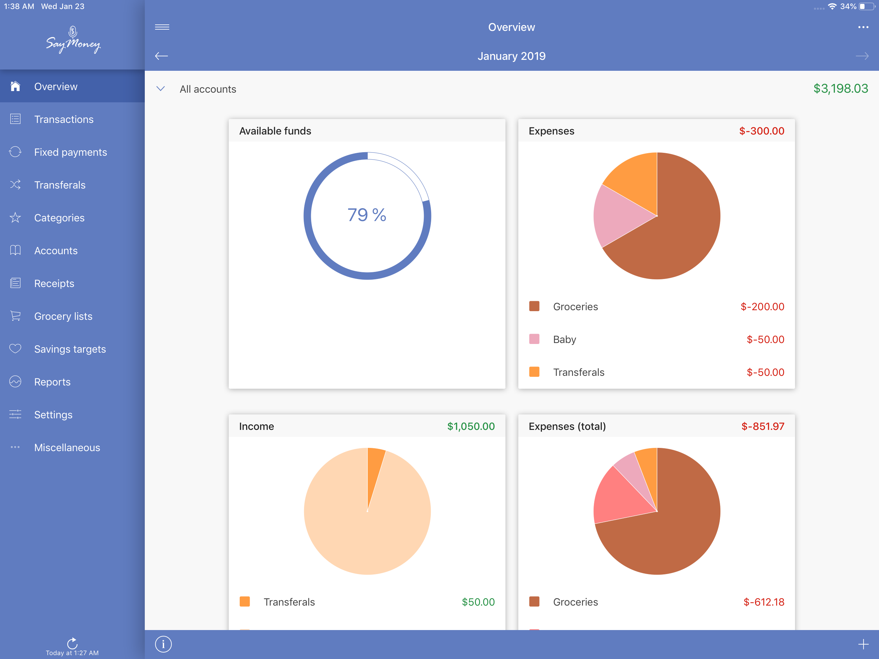Click the Settings sliders icon
Screen dimensions: 879x659
[15, 414]
